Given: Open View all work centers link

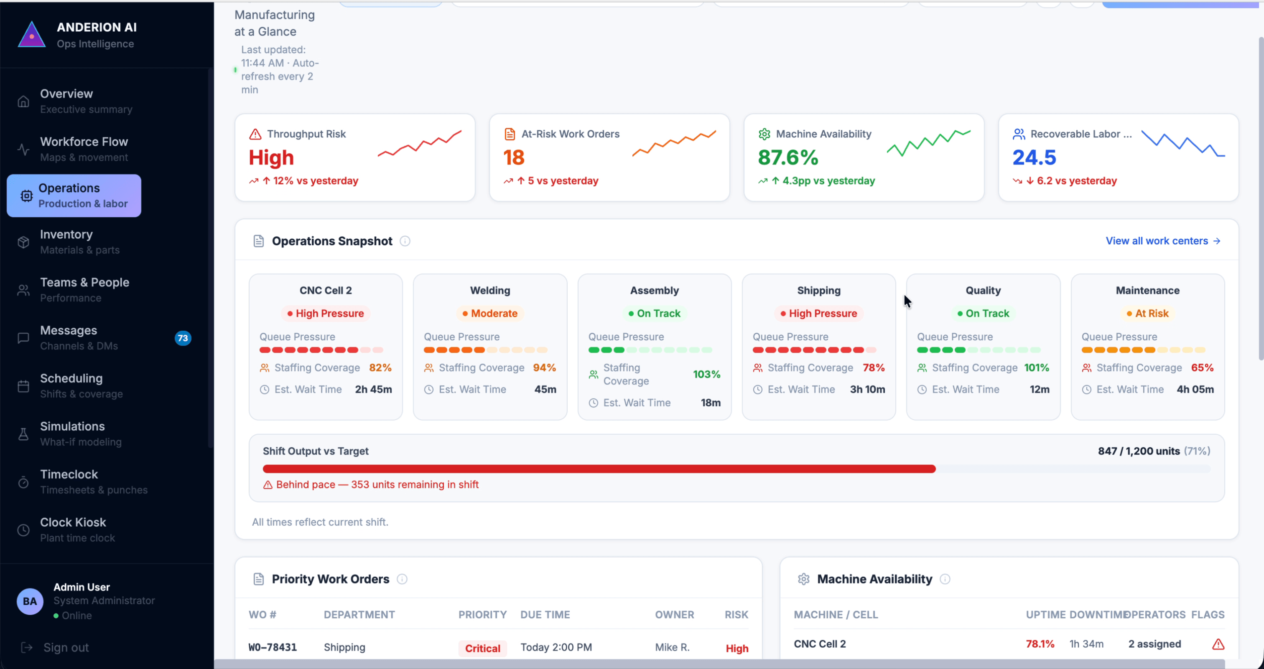Looking at the screenshot, I should pos(1163,241).
